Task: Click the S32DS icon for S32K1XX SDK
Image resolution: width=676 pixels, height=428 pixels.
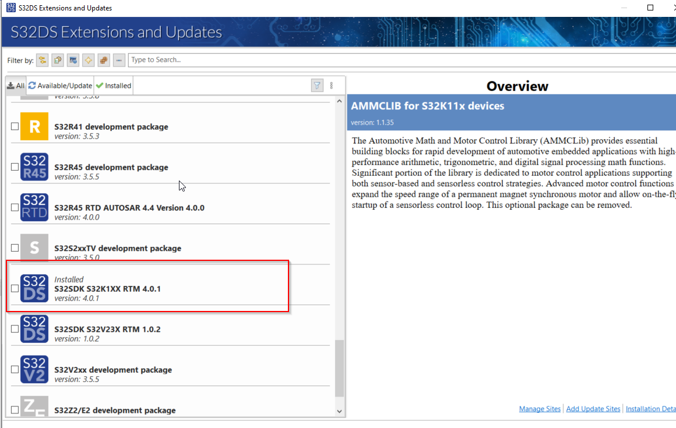Action: [34, 288]
